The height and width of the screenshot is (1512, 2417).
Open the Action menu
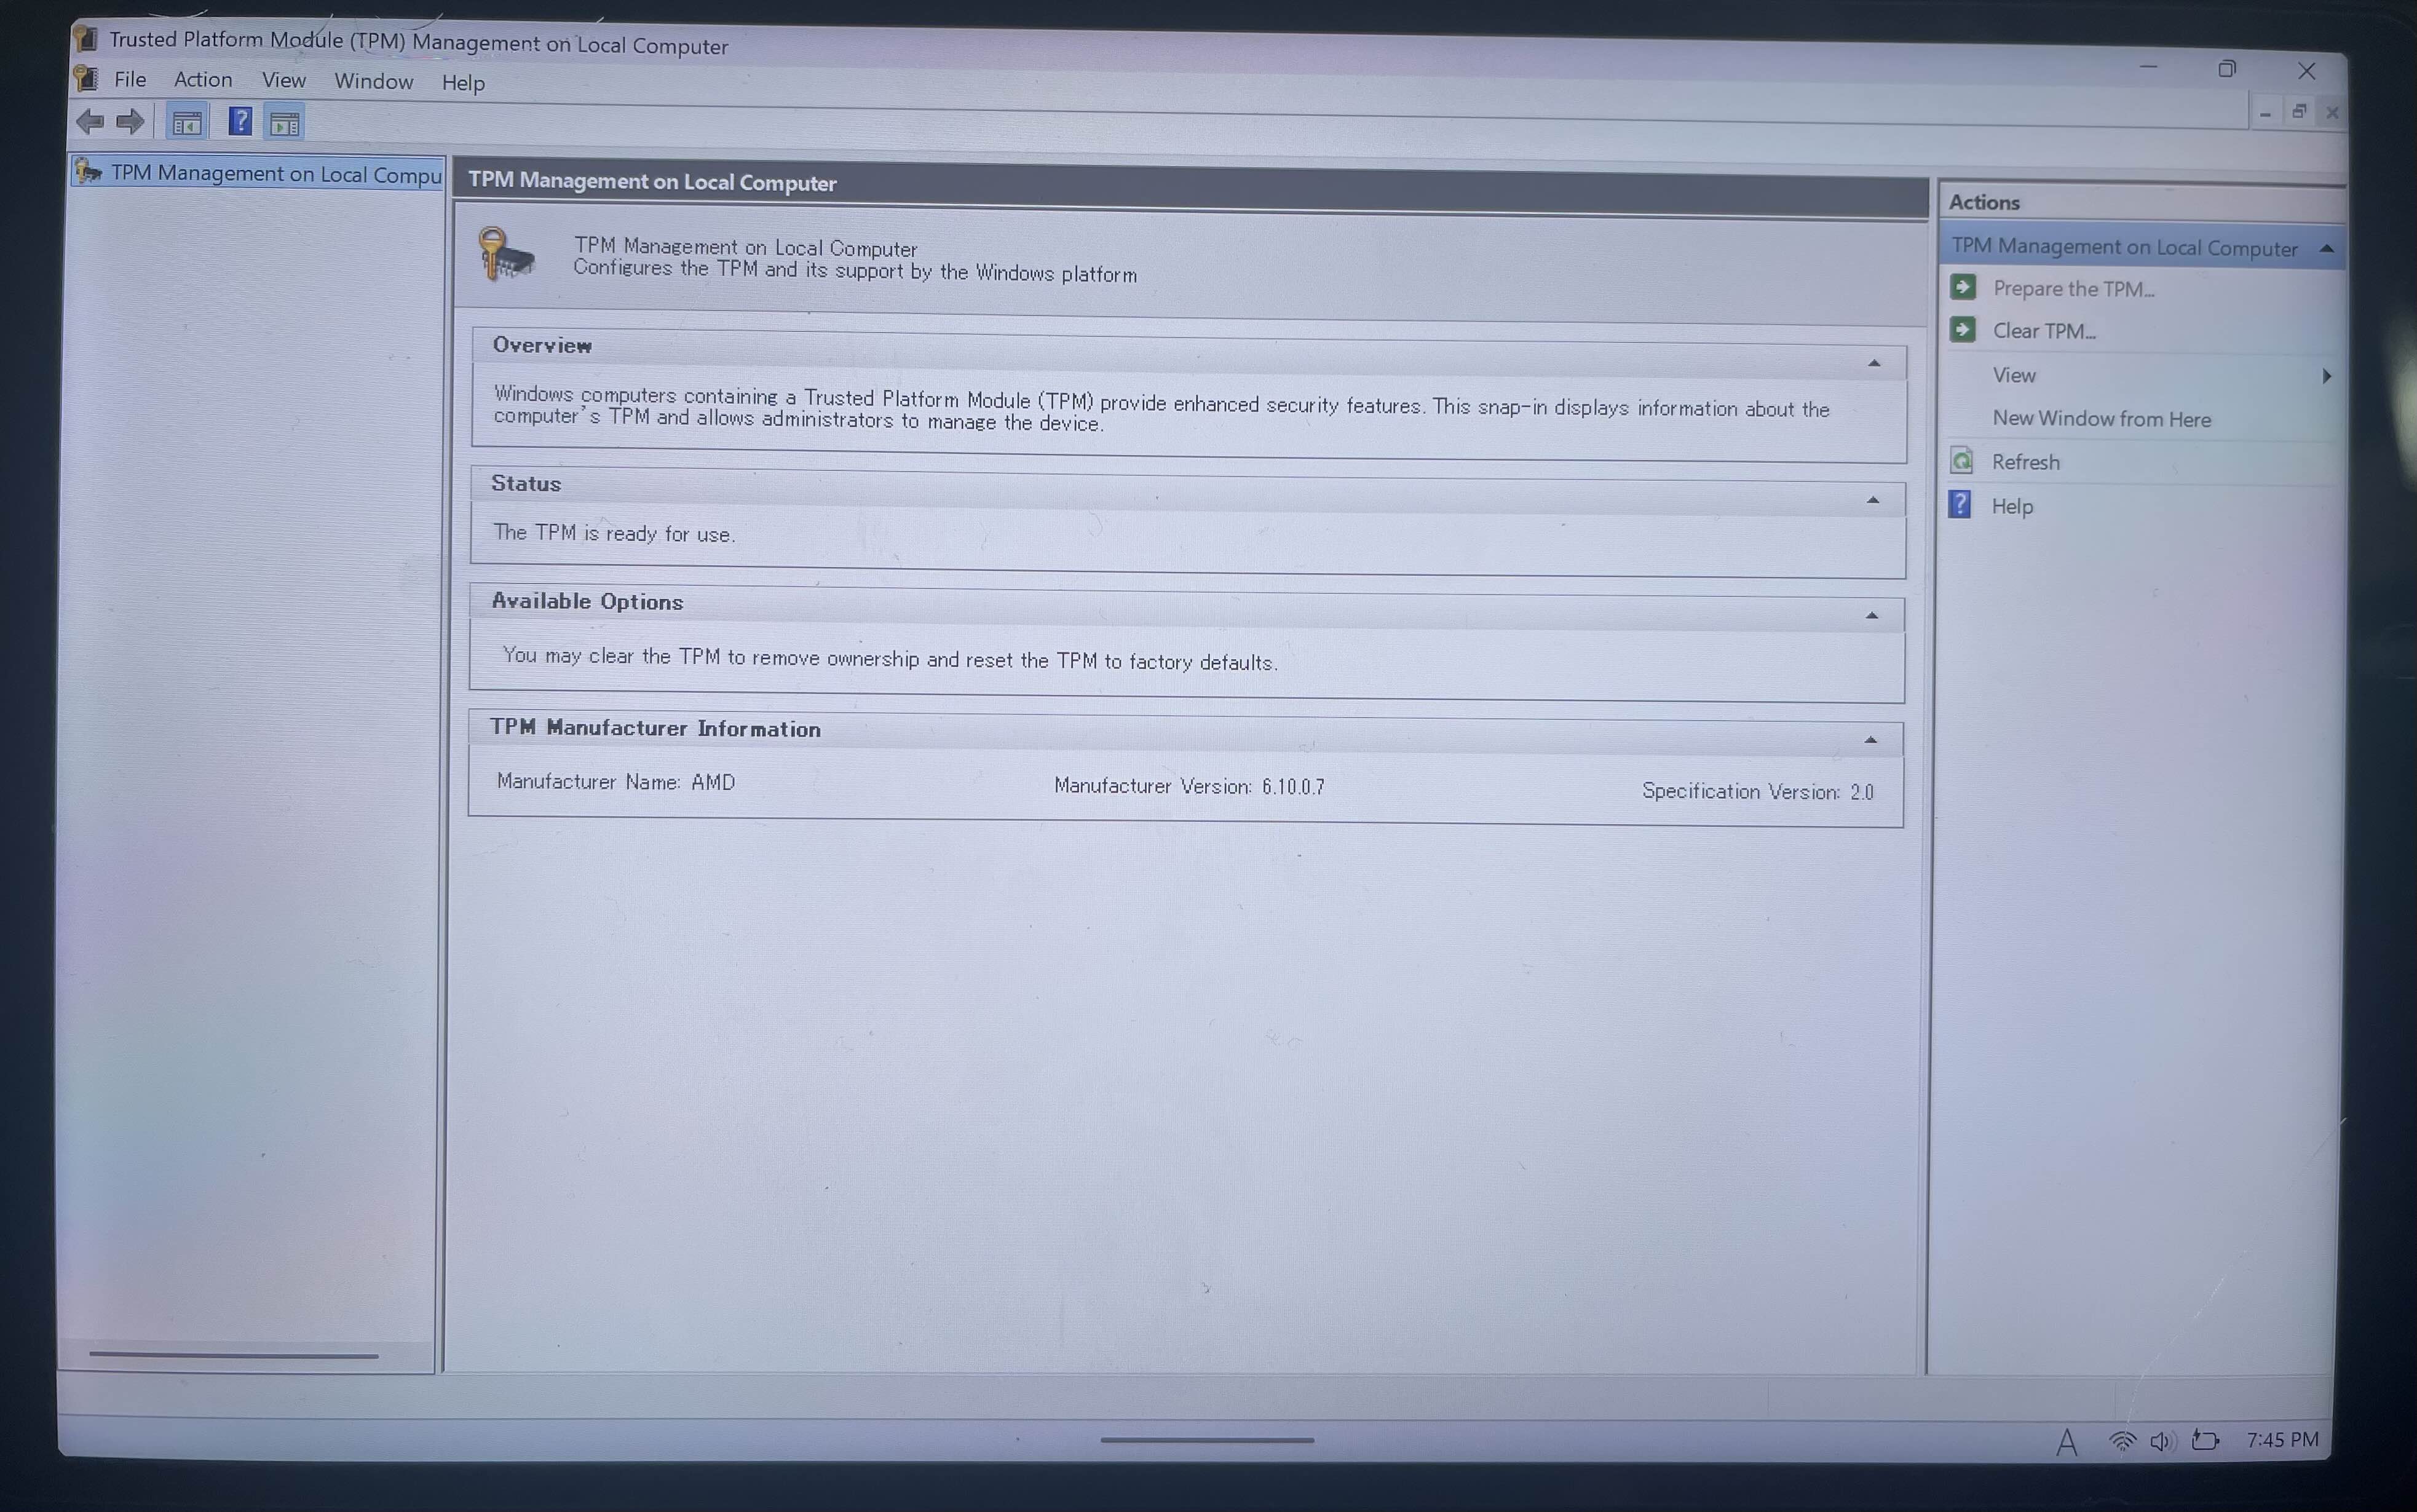click(203, 80)
